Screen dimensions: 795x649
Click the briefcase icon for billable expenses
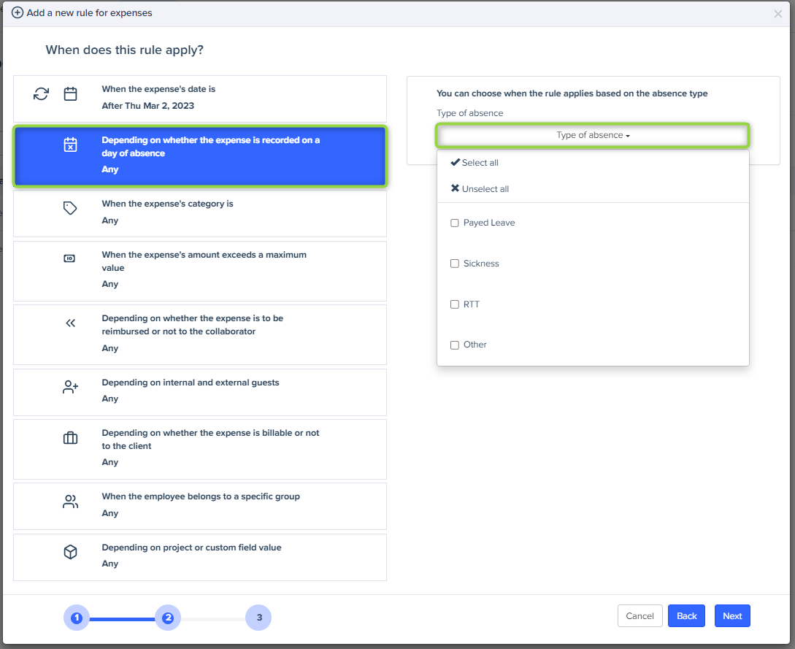pos(70,438)
